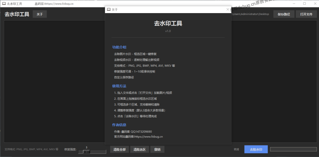Click the 清除选区 button
Viewport: 319px width, 157px height.
point(140,150)
